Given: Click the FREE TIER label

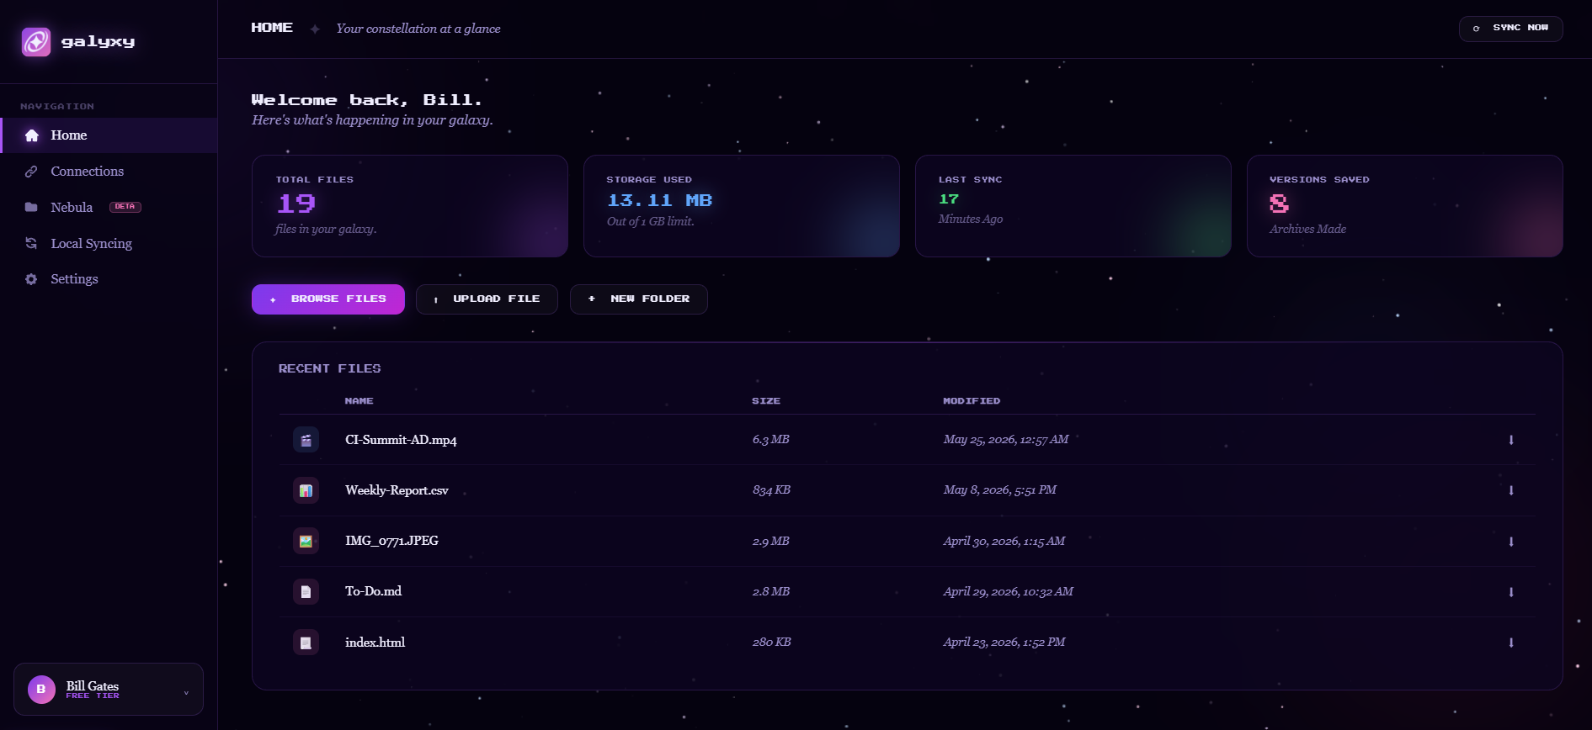Looking at the screenshot, I should [93, 696].
